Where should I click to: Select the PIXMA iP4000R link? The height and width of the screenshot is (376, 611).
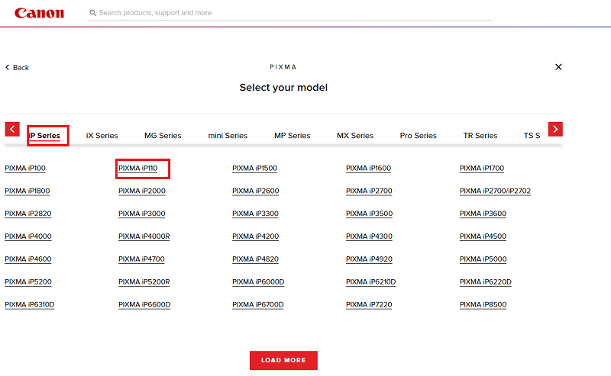(144, 236)
